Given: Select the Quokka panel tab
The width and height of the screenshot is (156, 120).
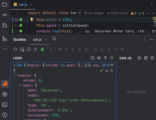Looking at the screenshot, I should click(19, 40).
